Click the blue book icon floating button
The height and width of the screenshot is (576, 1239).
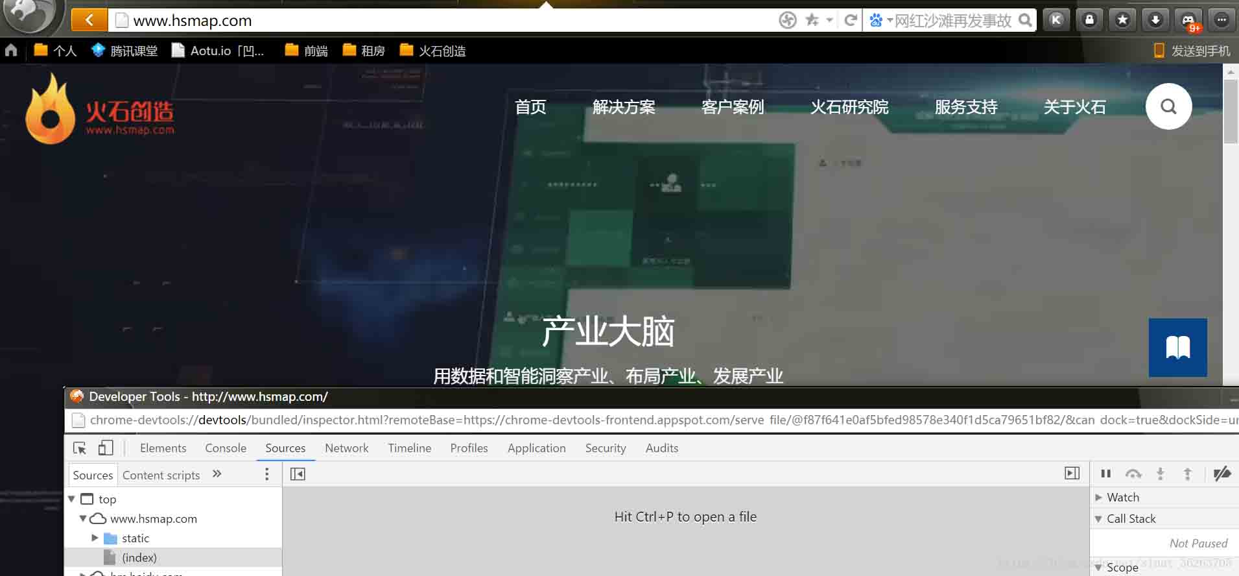1177,347
